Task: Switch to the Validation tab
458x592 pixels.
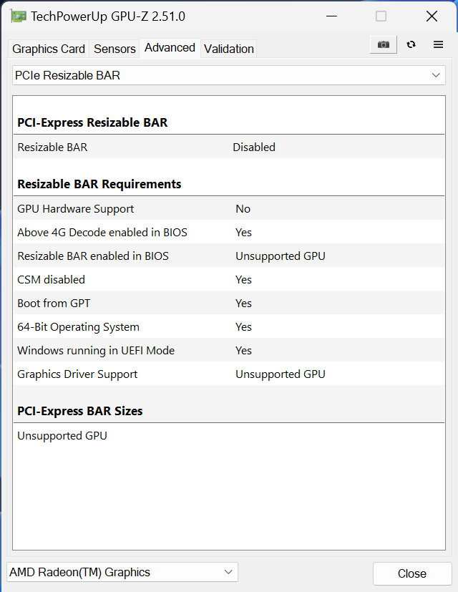Action: (x=228, y=49)
